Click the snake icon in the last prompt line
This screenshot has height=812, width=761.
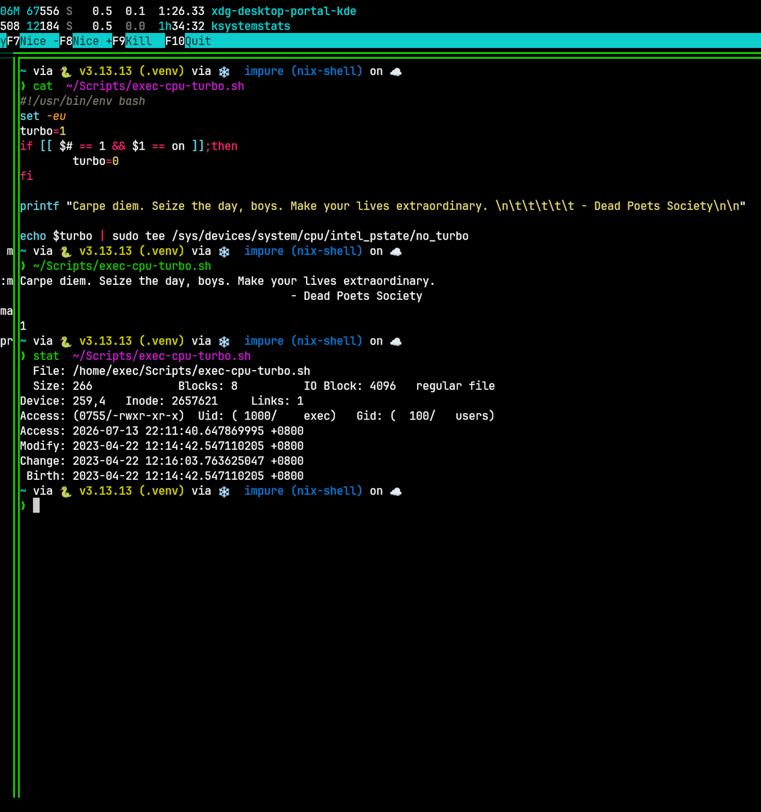[66, 492]
